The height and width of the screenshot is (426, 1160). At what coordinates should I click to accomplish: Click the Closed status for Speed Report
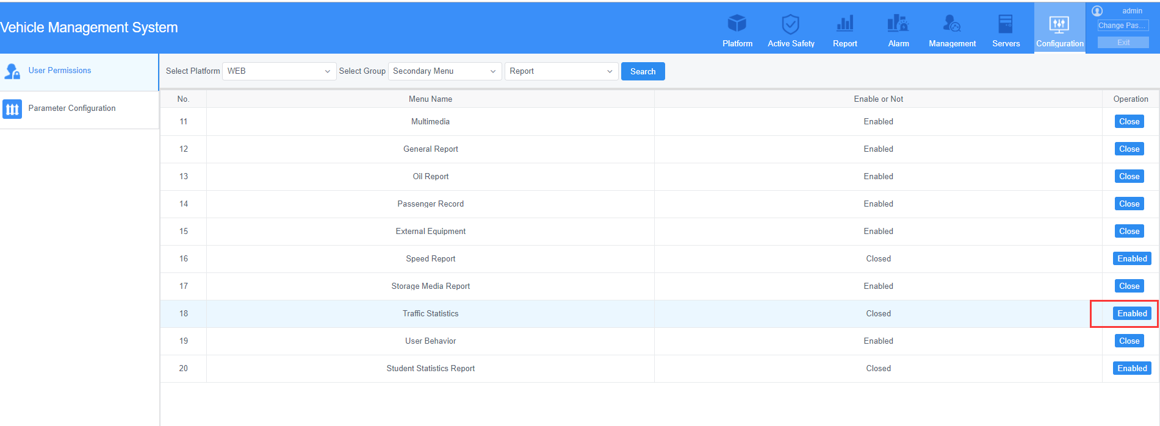click(878, 259)
